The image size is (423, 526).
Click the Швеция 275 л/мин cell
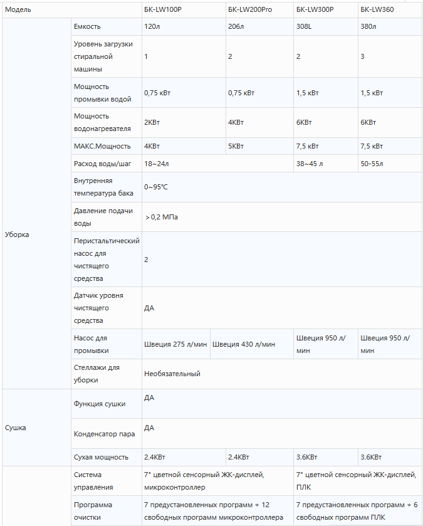point(176,344)
